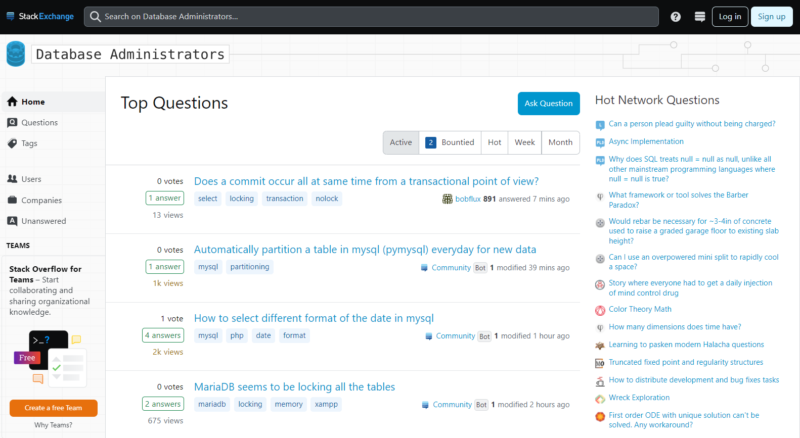800x438 pixels.
Task: Click the Unanswered sidebar icon
Action: coord(12,221)
